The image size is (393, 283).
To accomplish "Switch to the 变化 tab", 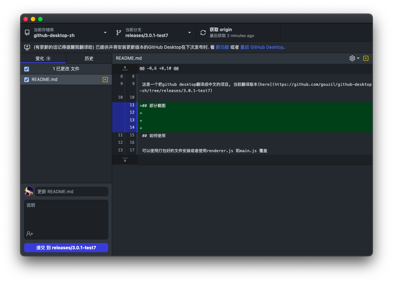I will [x=43, y=58].
